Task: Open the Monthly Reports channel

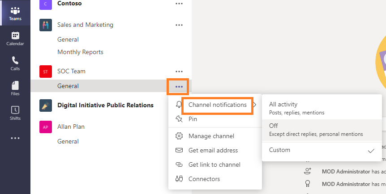Action: (x=80, y=52)
